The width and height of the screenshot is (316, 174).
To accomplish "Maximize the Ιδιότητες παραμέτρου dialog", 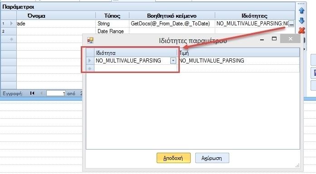I will pos(274,39).
